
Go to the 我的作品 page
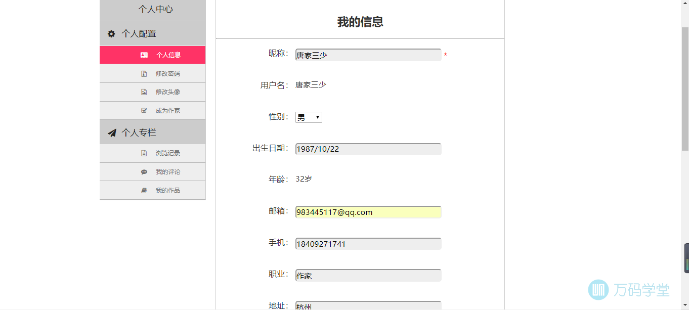click(167, 191)
